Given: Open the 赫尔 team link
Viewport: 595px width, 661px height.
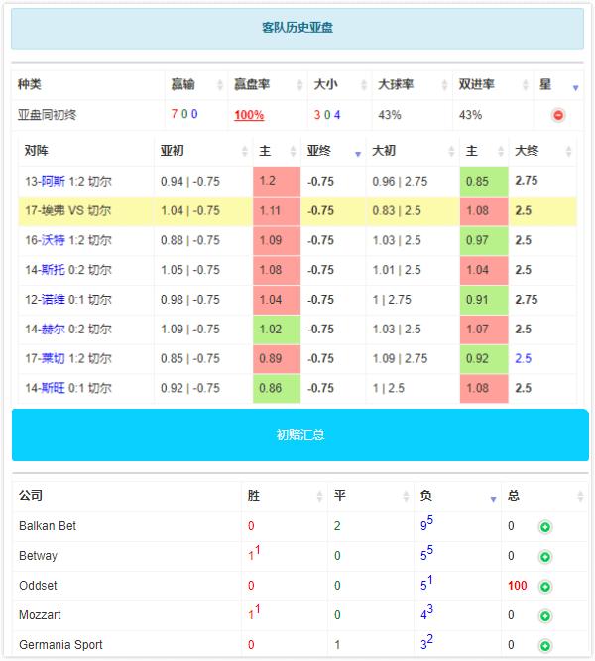Looking at the screenshot, I should point(54,329).
